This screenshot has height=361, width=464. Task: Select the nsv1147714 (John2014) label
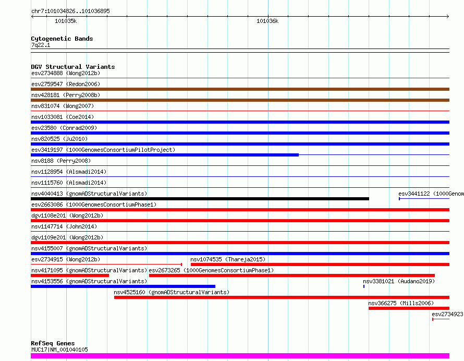64,226
